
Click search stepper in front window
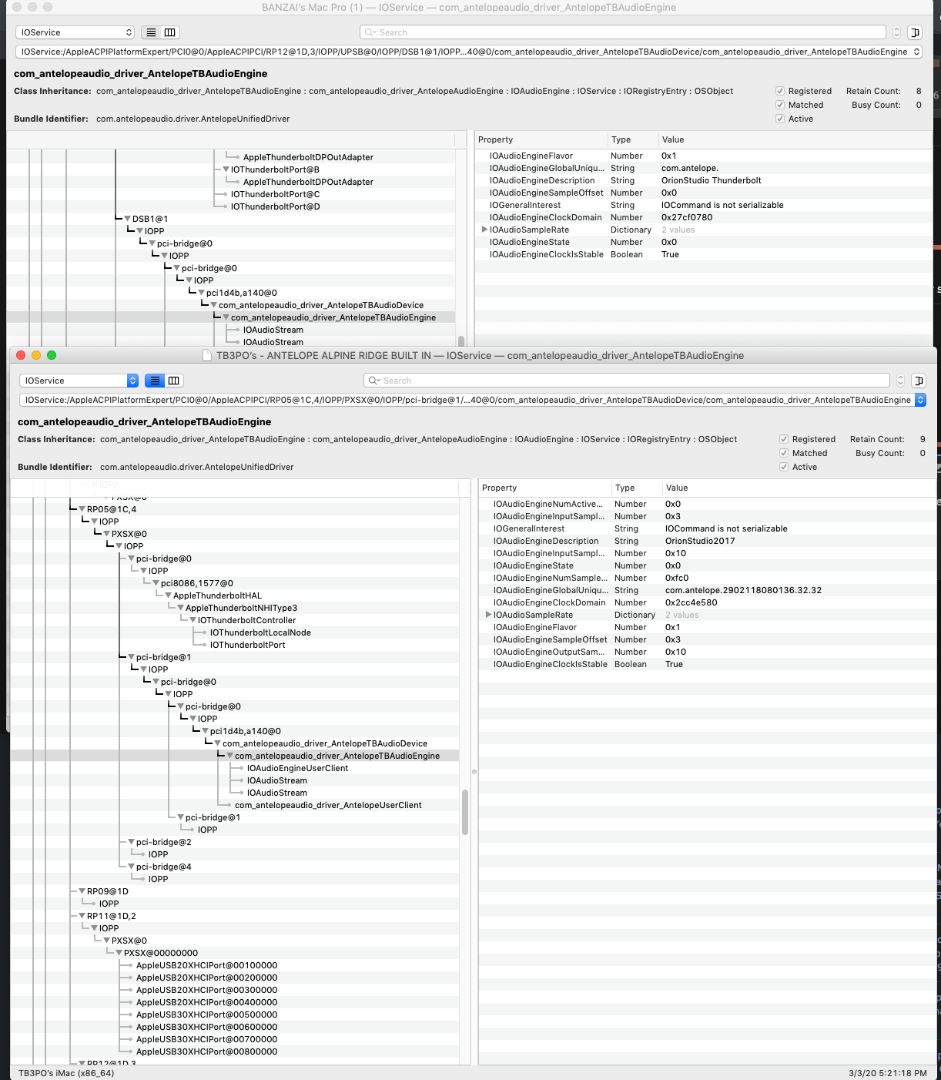900,381
